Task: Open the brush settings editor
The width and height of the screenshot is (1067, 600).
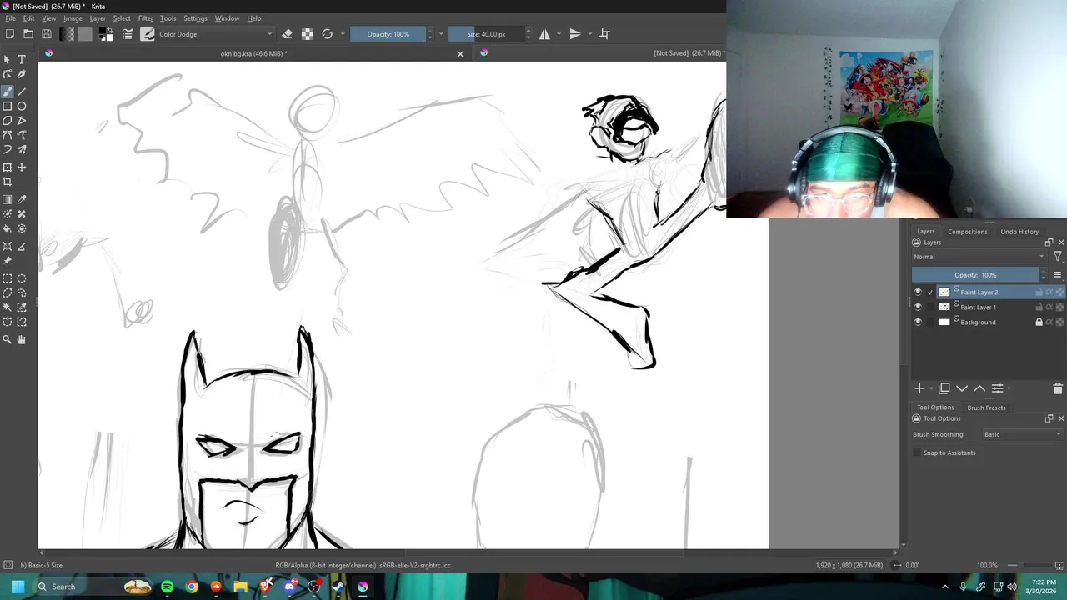Action: pyautogui.click(x=128, y=34)
